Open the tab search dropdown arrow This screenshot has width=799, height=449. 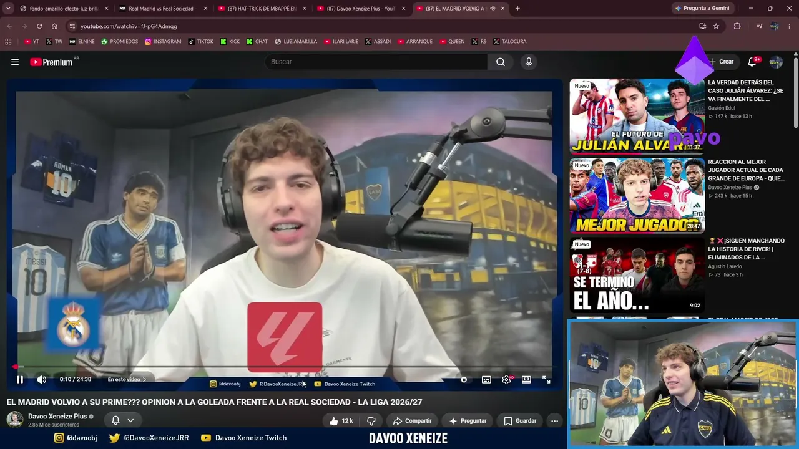pos(8,9)
